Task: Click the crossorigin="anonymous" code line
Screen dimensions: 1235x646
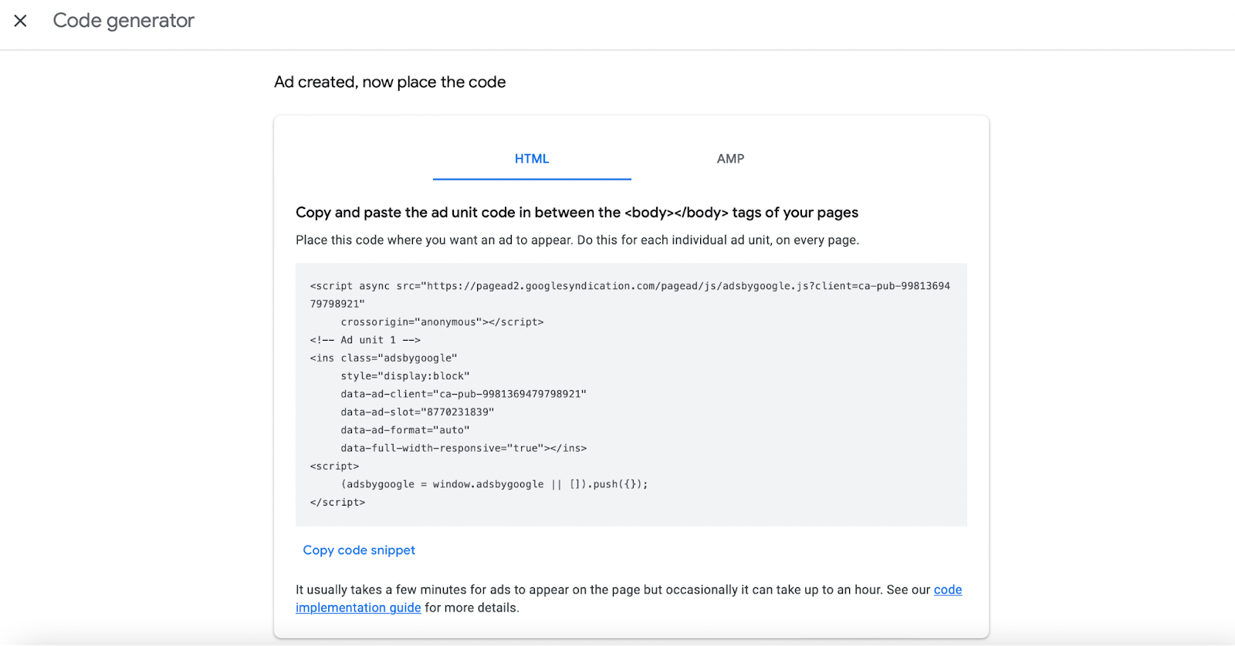Action: (x=442, y=322)
